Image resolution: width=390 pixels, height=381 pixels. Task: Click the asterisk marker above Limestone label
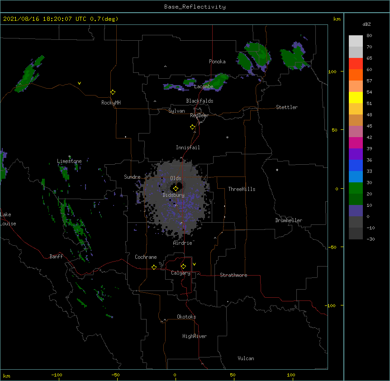point(70,157)
